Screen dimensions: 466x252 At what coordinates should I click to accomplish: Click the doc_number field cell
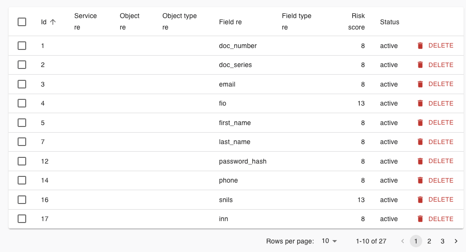pos(238,46)
